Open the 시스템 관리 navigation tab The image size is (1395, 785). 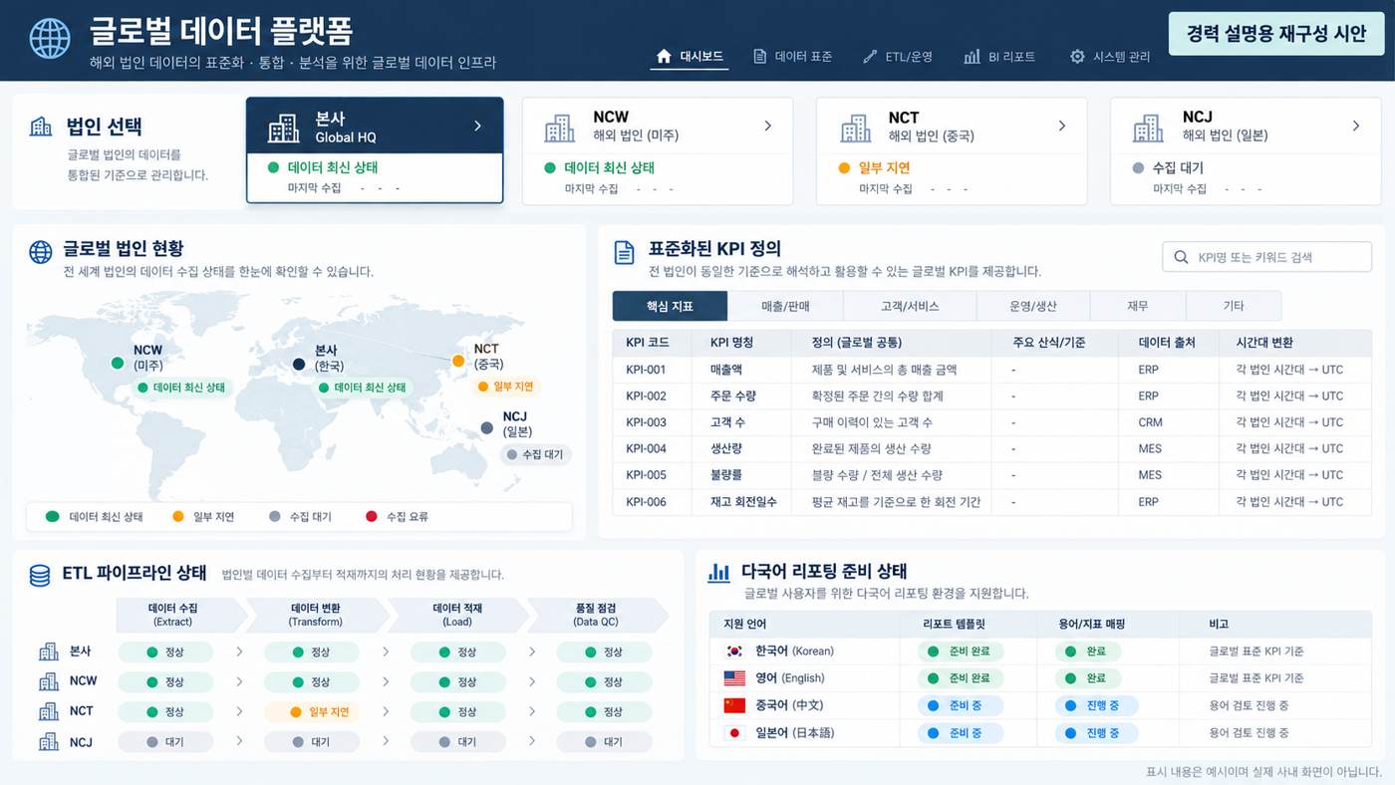point(1109,57)
